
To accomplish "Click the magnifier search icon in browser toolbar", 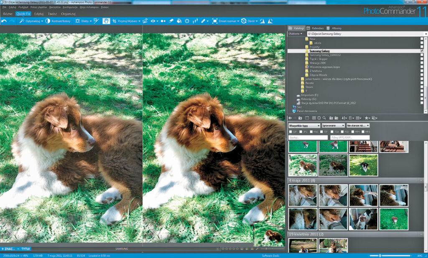I will pyautogui.click(x=324, y=118).
